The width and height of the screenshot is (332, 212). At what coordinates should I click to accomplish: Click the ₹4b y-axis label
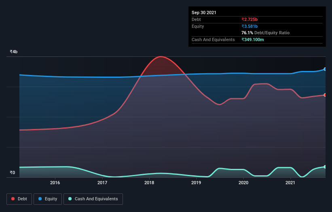coord(14,52)
